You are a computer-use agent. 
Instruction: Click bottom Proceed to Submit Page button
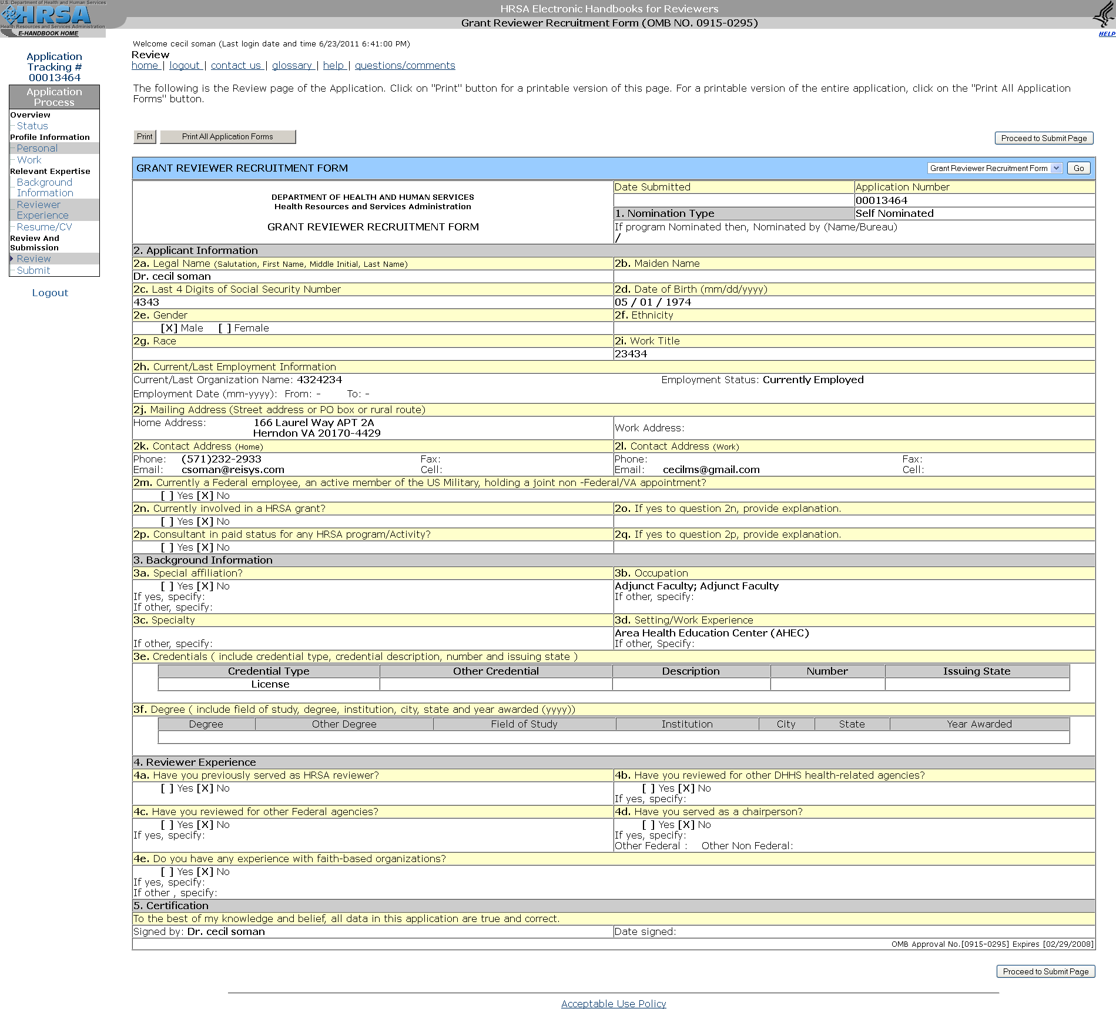1045,972
